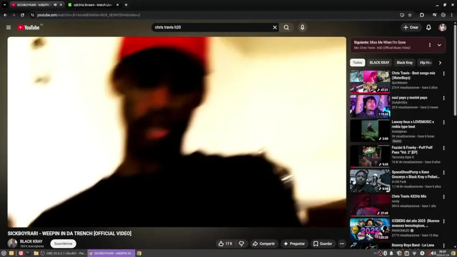Clear the search box with the X
457x257 pixels.
pos(275,27)
